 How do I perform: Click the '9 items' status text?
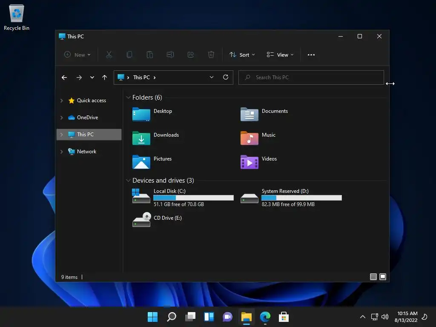click(x=69, y=277)
